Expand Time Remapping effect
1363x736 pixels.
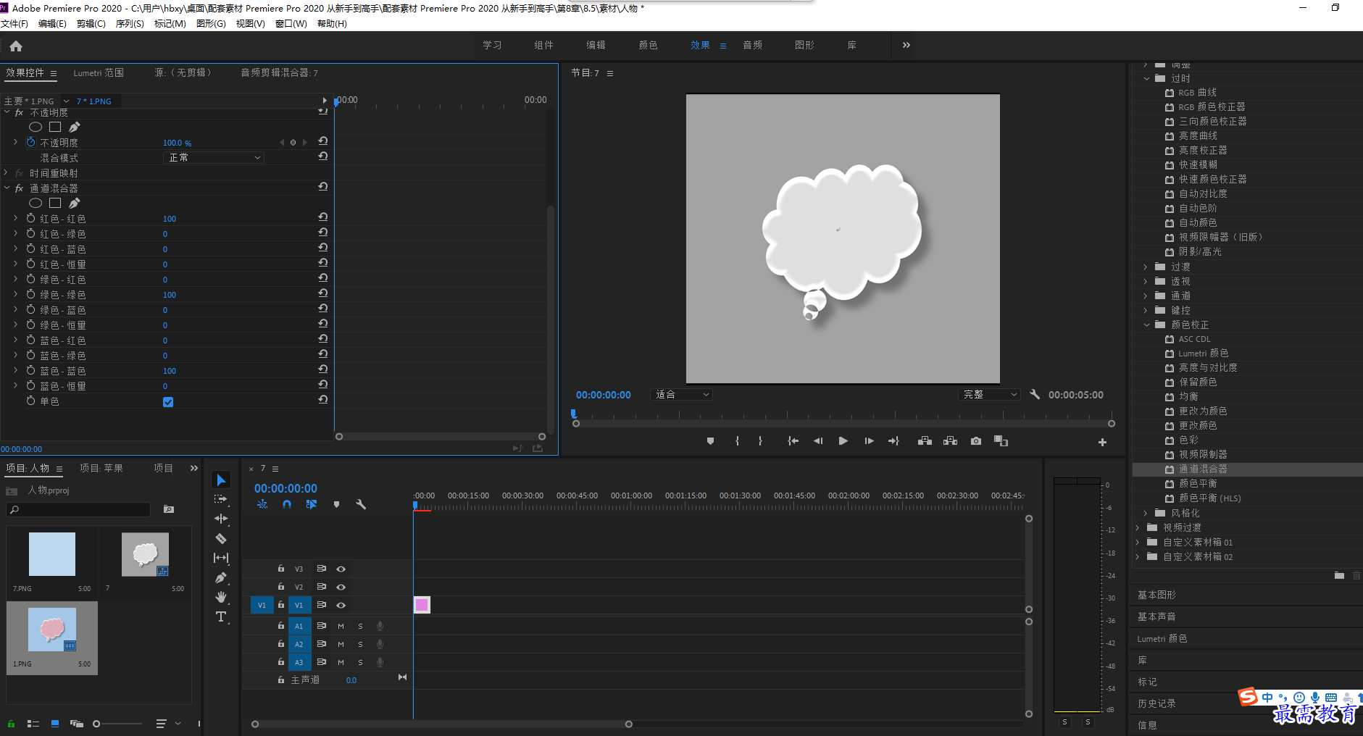pyautogui.click(x=6, y=173)
